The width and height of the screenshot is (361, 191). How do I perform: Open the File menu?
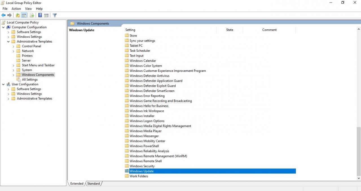coord(5,9)
